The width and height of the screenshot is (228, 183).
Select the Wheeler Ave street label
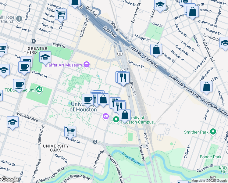27,117
